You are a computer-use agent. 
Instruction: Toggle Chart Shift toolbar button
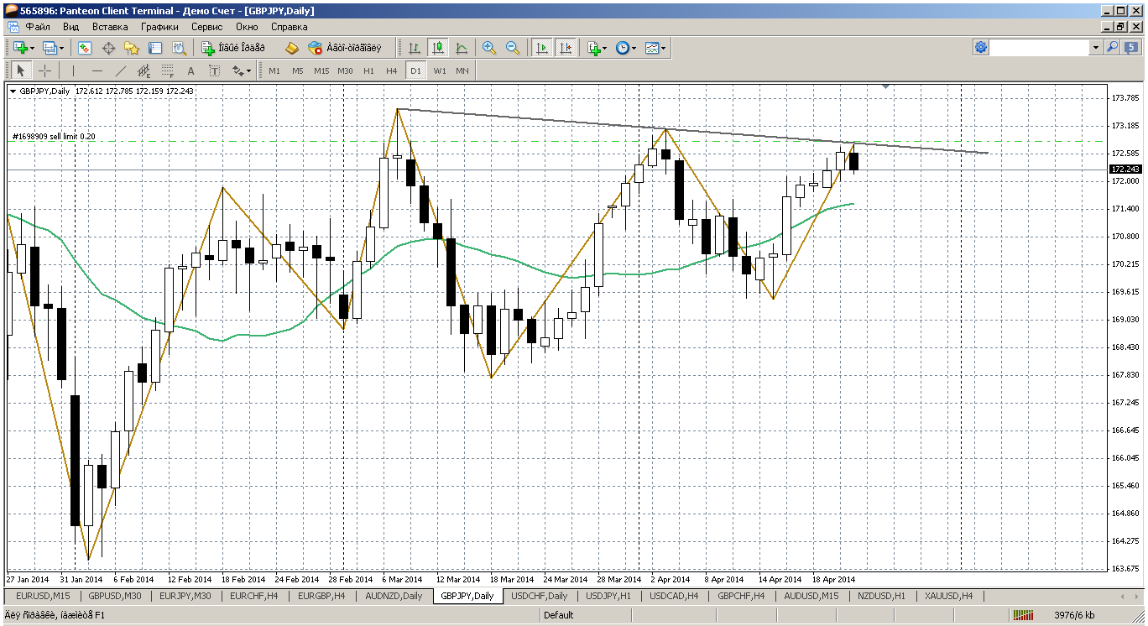pos(566,48)
